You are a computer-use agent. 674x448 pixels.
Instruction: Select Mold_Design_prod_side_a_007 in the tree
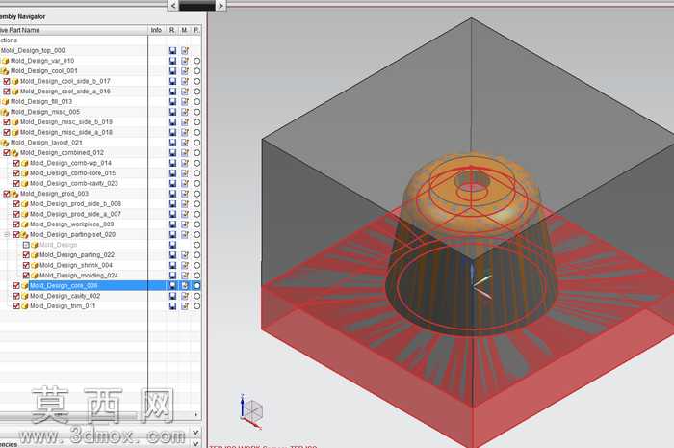76,214
